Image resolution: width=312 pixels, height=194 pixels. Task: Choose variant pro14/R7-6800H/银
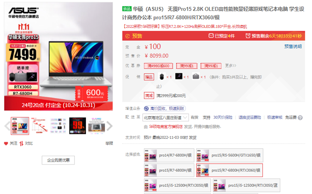pos(169,155)
